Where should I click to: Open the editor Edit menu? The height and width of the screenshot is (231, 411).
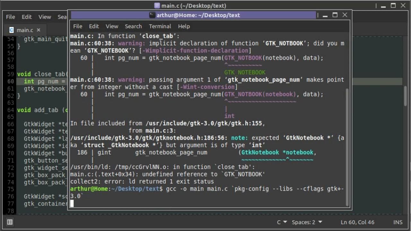[x=27, y=17]
